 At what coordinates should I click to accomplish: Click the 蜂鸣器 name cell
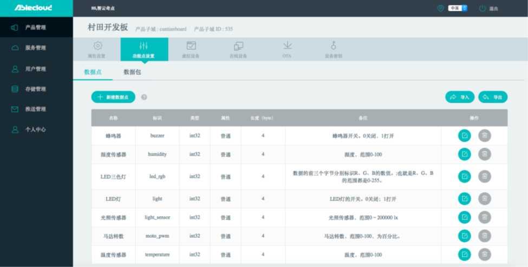pos(113,136)
